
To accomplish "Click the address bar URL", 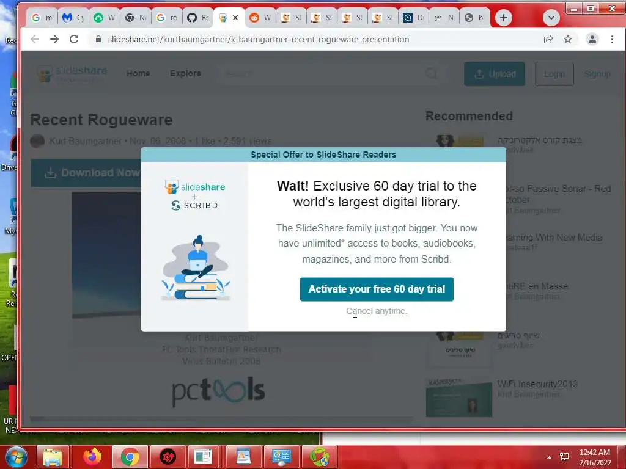I will click(x=259, y=39).
